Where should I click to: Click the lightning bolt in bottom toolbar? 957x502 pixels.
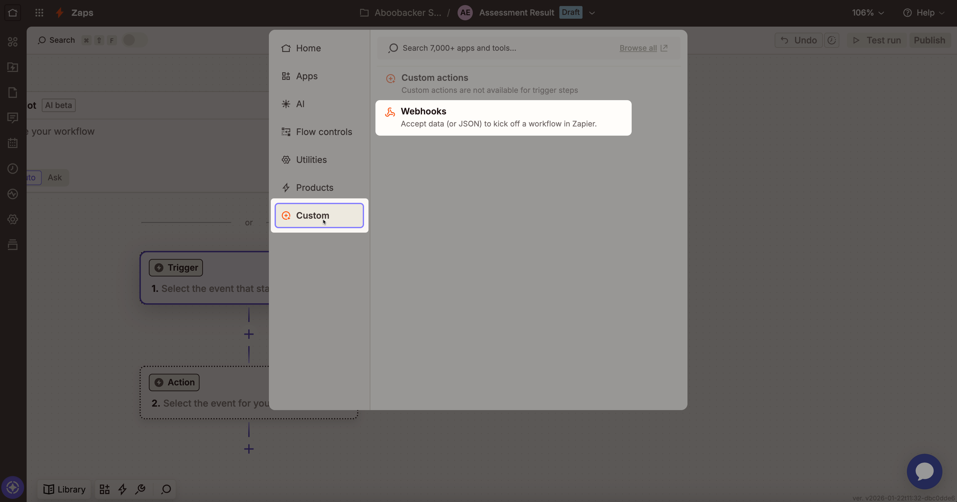click(x=122, y=489)
